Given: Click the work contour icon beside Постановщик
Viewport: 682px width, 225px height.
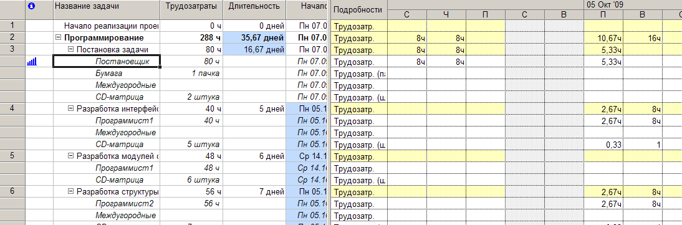Looking at the screenshot, I should coord(32,62).
